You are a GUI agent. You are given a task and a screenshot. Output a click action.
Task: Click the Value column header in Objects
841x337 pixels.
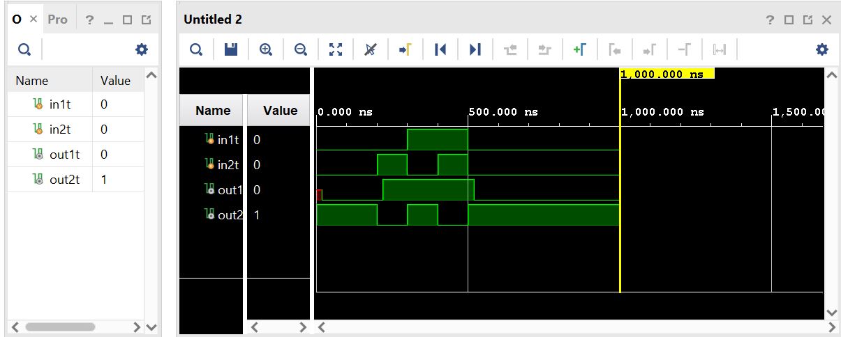[115, 80]
